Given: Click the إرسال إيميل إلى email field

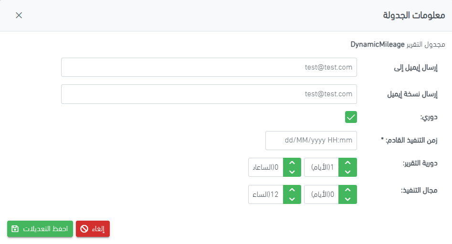Looking at the screenshot, I should coord(209,67).
